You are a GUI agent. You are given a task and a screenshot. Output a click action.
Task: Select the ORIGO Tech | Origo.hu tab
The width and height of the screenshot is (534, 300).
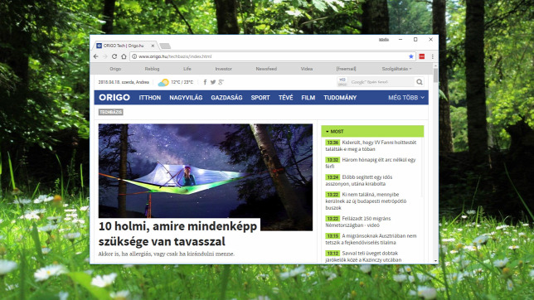[x=124, y=46]
